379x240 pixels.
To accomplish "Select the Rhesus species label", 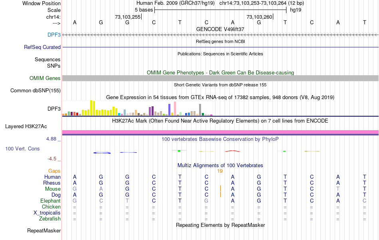I will click(52, 183).
